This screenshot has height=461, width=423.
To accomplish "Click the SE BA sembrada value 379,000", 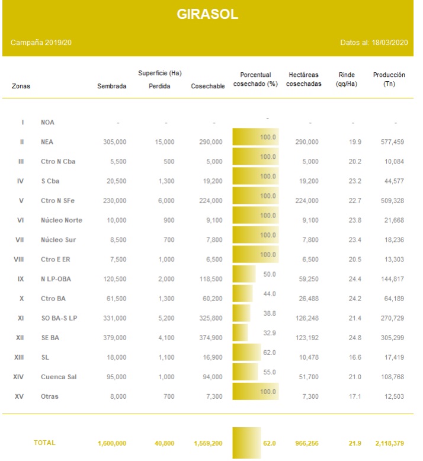I will pos(114,338).
